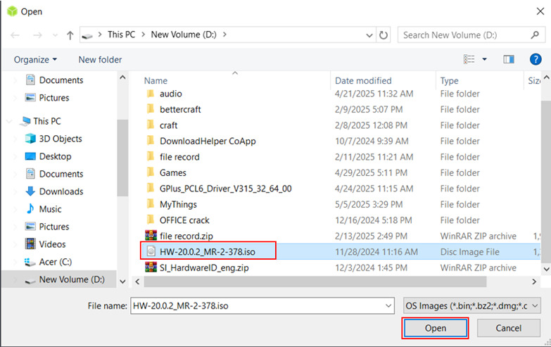Expand the OS Images file type dropdown
This screenshot has width=551, height=347.
(471, 305)
